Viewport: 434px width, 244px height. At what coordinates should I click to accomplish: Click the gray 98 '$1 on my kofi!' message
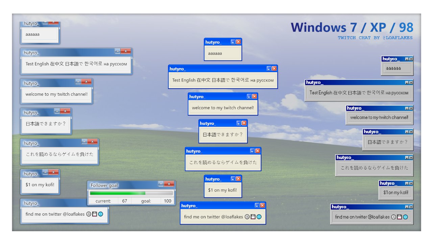396,193
